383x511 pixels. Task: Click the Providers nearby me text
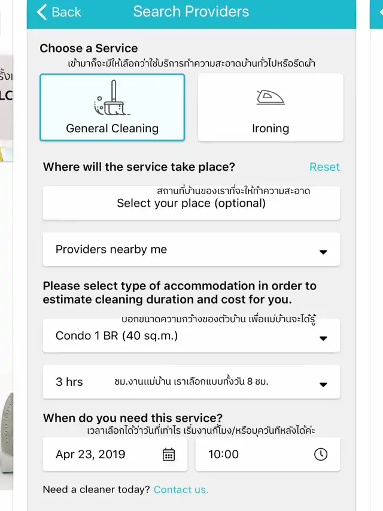(111, 249)
